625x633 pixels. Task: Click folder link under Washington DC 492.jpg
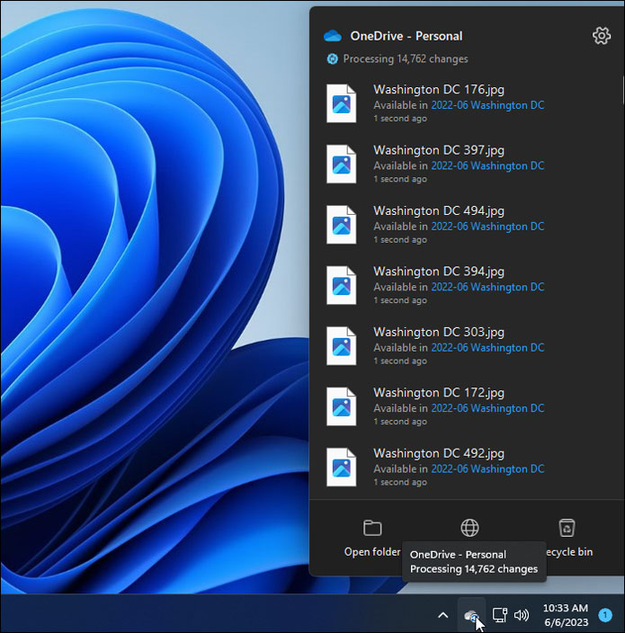[x=487, y=468]
